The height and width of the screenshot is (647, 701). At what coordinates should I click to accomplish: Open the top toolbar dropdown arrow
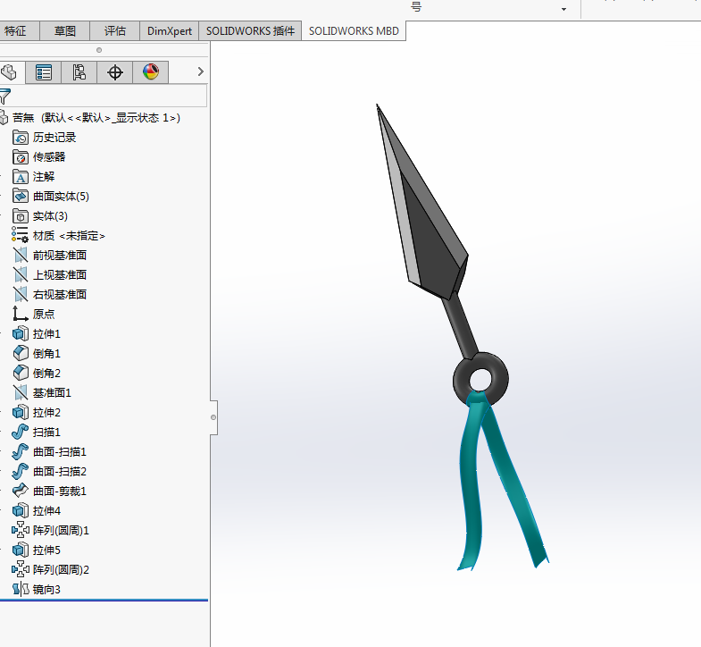pos(563,9)
